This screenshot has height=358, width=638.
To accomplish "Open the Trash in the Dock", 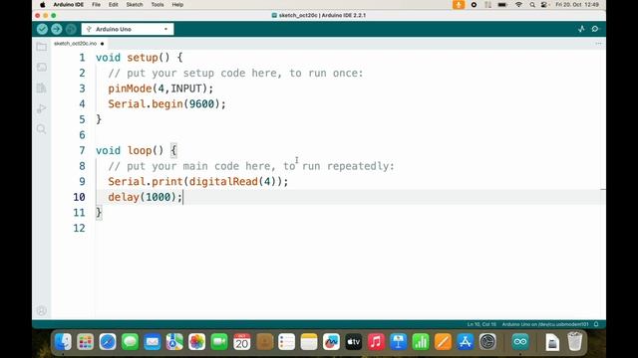I will (574, 342).
